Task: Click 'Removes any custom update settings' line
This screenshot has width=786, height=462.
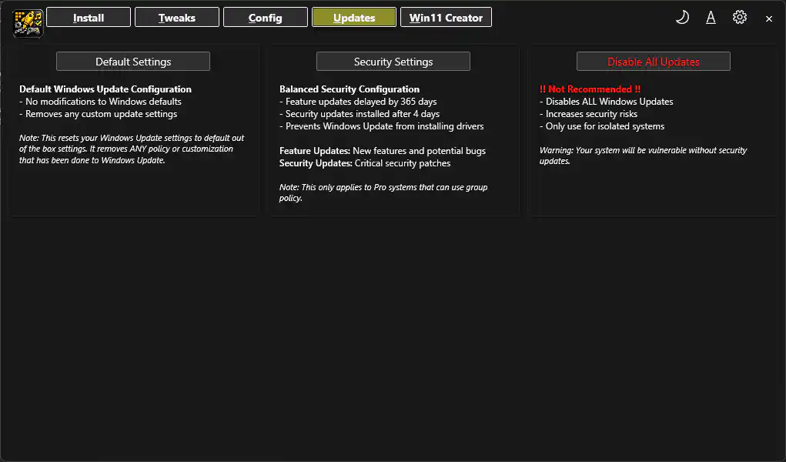Action: [x=99, y=114]
